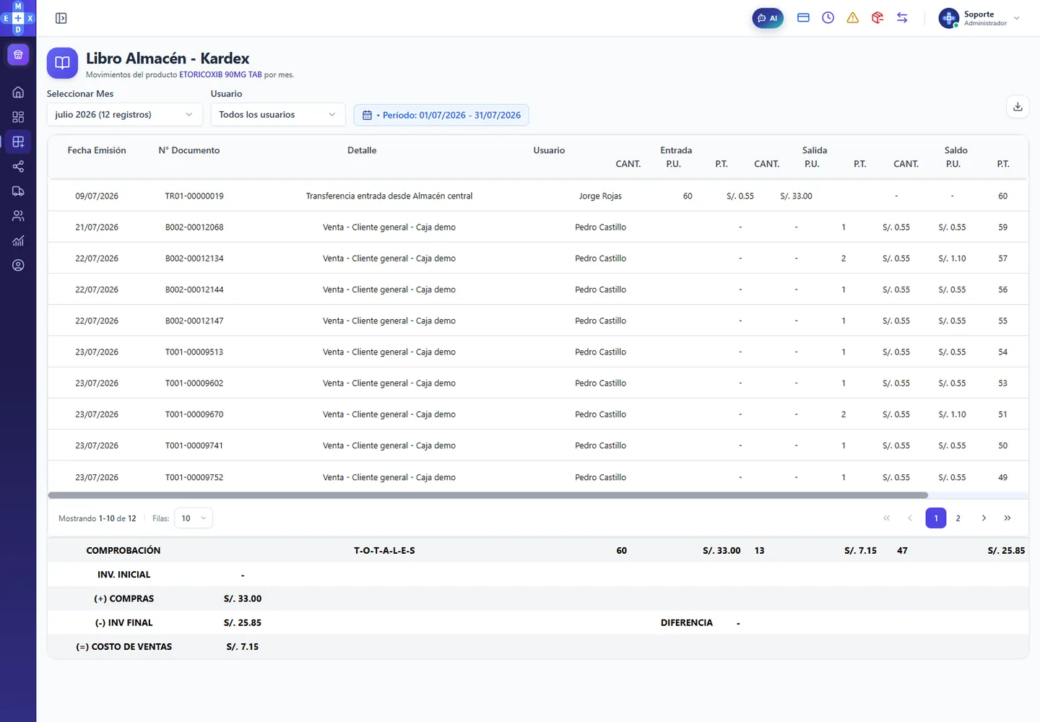Open the profile circle icon in sidebar
Image resolution: width=1040 pixels, height=722 pixels.
(18, 265)
